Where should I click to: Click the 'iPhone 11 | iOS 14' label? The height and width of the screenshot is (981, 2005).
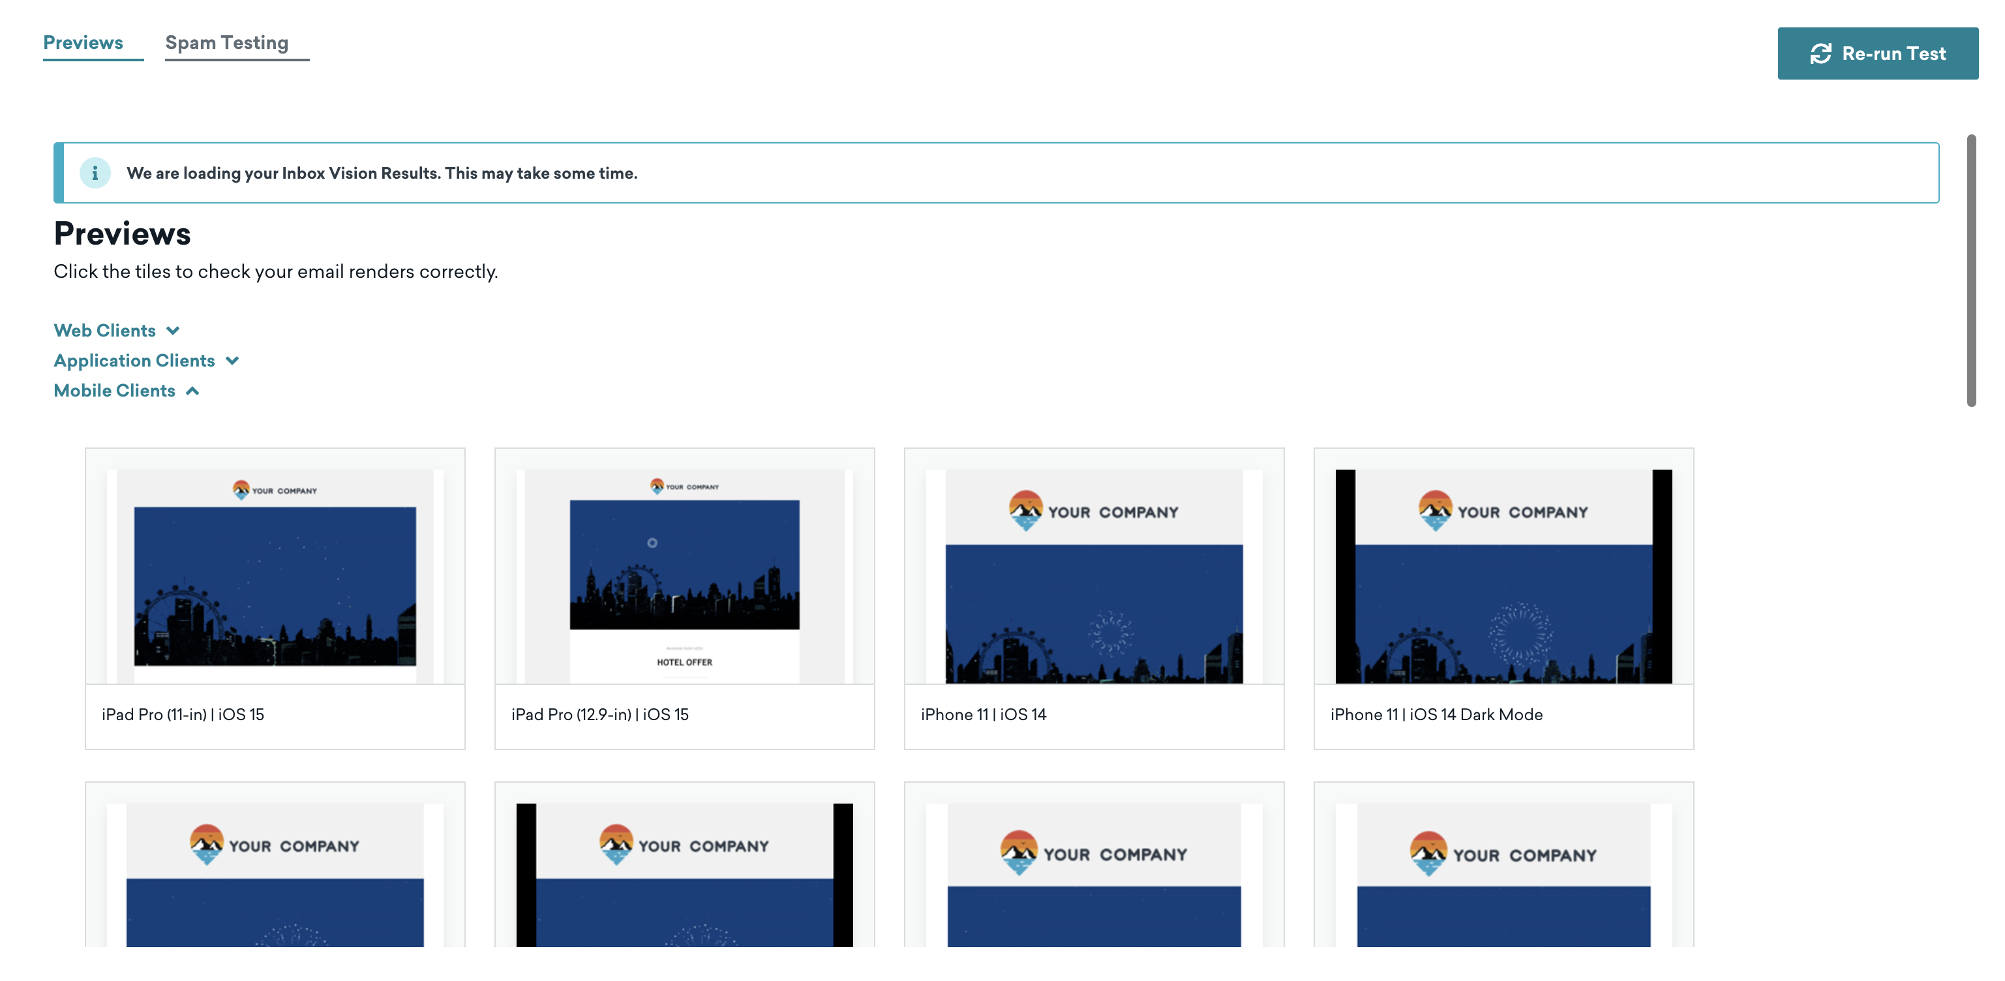[x=983, y=715]
